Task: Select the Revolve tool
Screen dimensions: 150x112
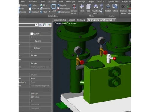Action: [x=23, y=5]
